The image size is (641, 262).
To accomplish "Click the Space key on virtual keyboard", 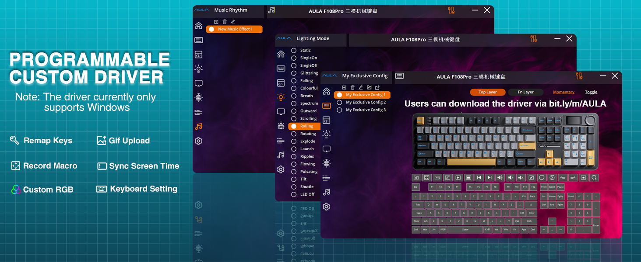I will pos(465,229).
